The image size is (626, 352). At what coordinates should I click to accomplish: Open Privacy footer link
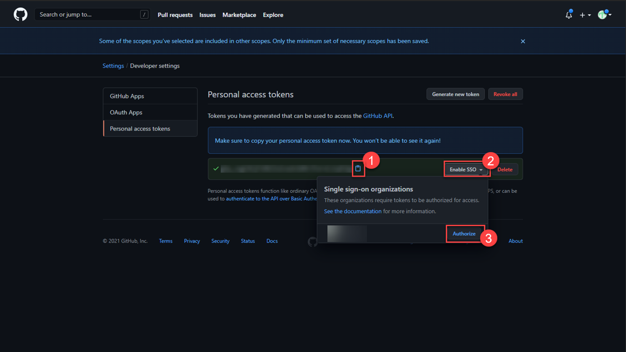[192, 241]
